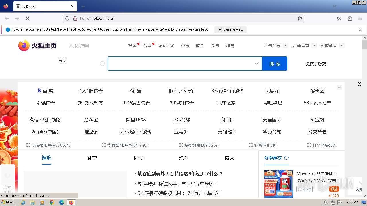The width and height of the screenshot is (367, 206).
Task: Open the 淘宝网 link
Action: point(317,120)
